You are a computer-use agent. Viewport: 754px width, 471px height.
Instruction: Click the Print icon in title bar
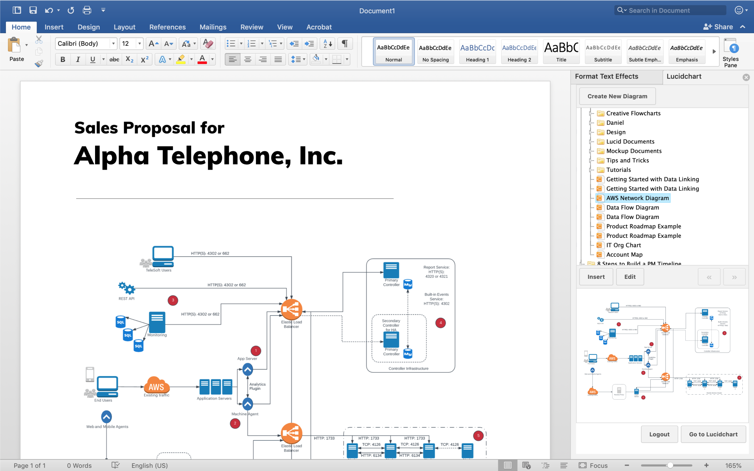pyautogui.click(x=87, y=10)
